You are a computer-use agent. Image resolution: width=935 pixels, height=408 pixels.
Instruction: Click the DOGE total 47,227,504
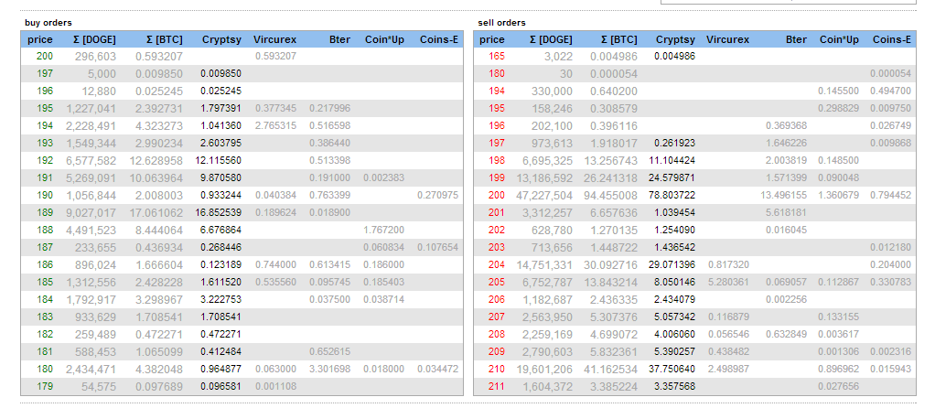pos(545,196)
